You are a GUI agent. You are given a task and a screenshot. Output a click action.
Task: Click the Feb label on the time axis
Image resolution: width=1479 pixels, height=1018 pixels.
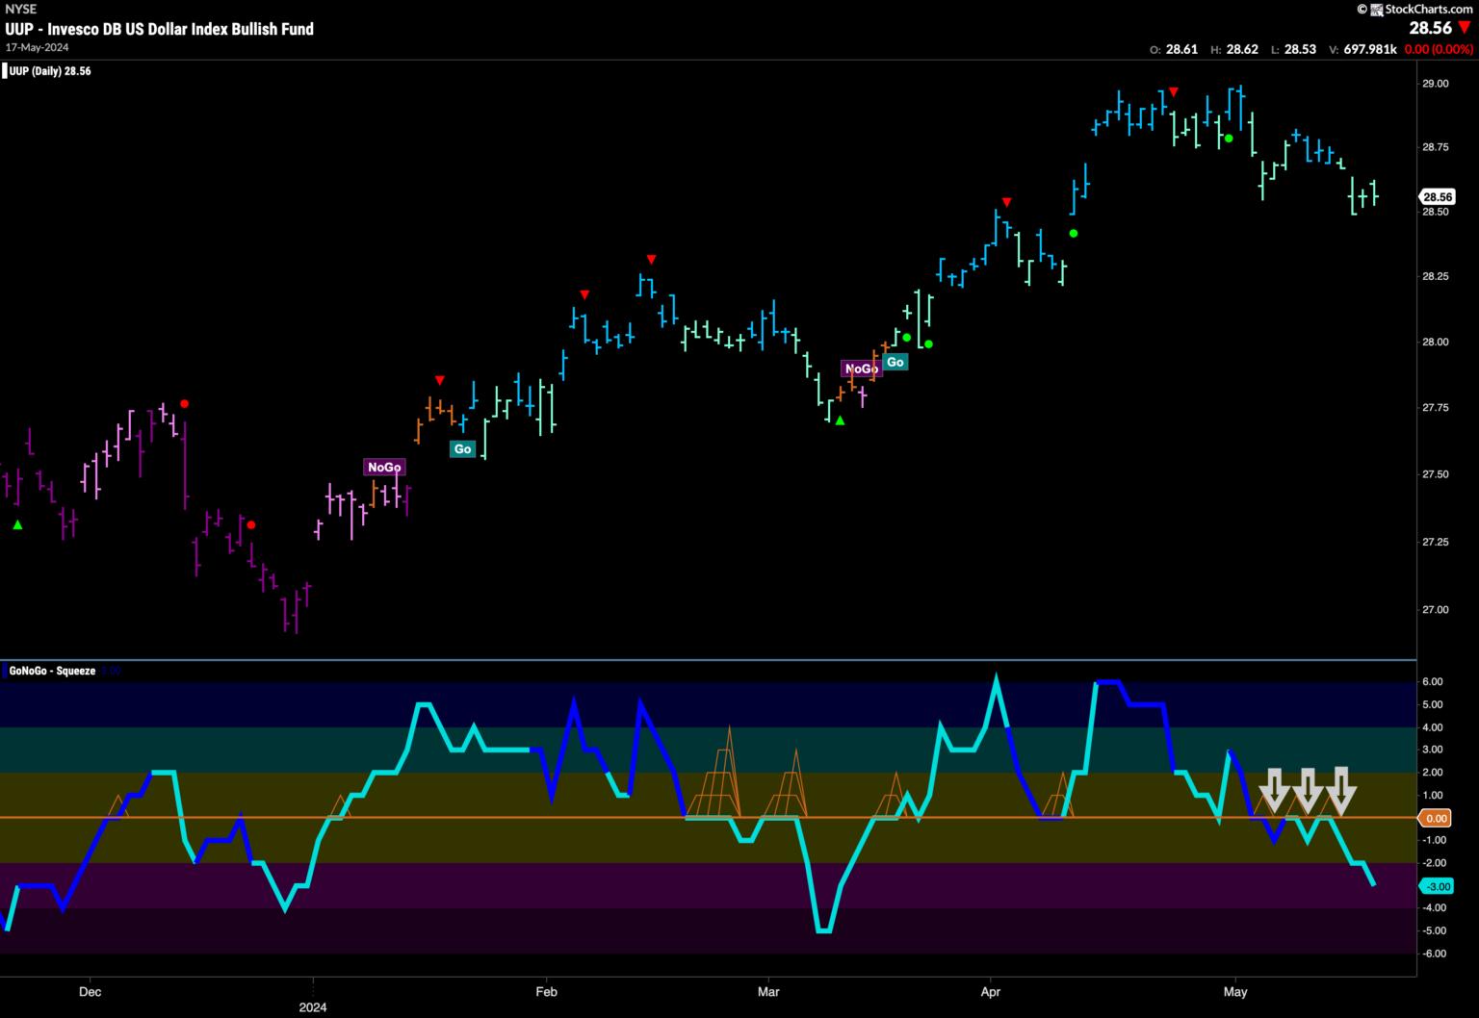[546, 991]
